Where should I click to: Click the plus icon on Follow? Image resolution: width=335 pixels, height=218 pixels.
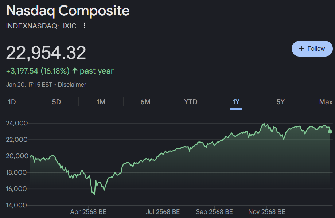click(301, 49)
